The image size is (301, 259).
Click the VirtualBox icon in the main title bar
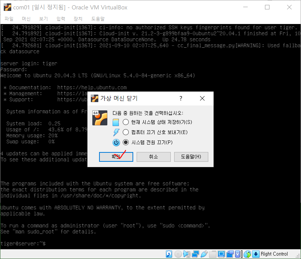(8, 7)
